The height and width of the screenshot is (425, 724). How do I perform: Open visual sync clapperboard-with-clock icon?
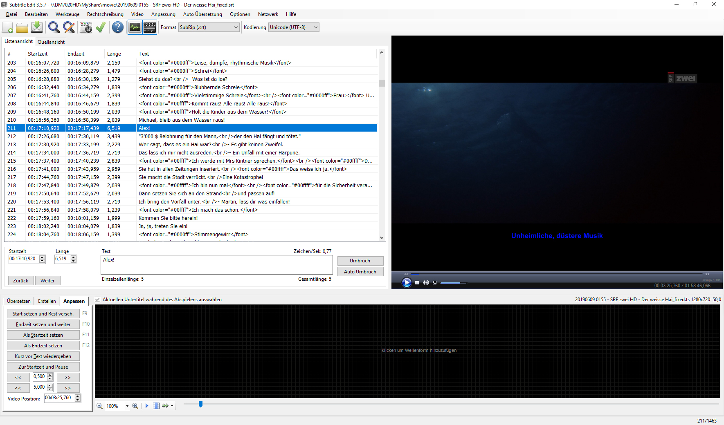[x=86, y=27]
